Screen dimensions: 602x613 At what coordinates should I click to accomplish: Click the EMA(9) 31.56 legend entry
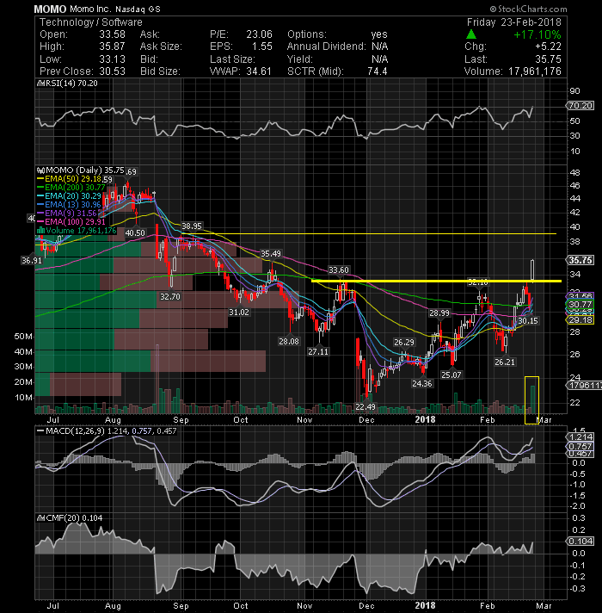[71, 213]
